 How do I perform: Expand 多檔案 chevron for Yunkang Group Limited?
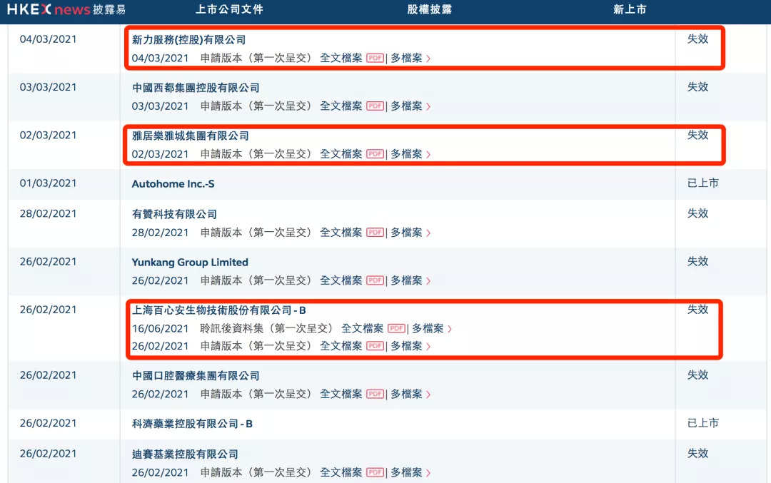tap(429, 281)
